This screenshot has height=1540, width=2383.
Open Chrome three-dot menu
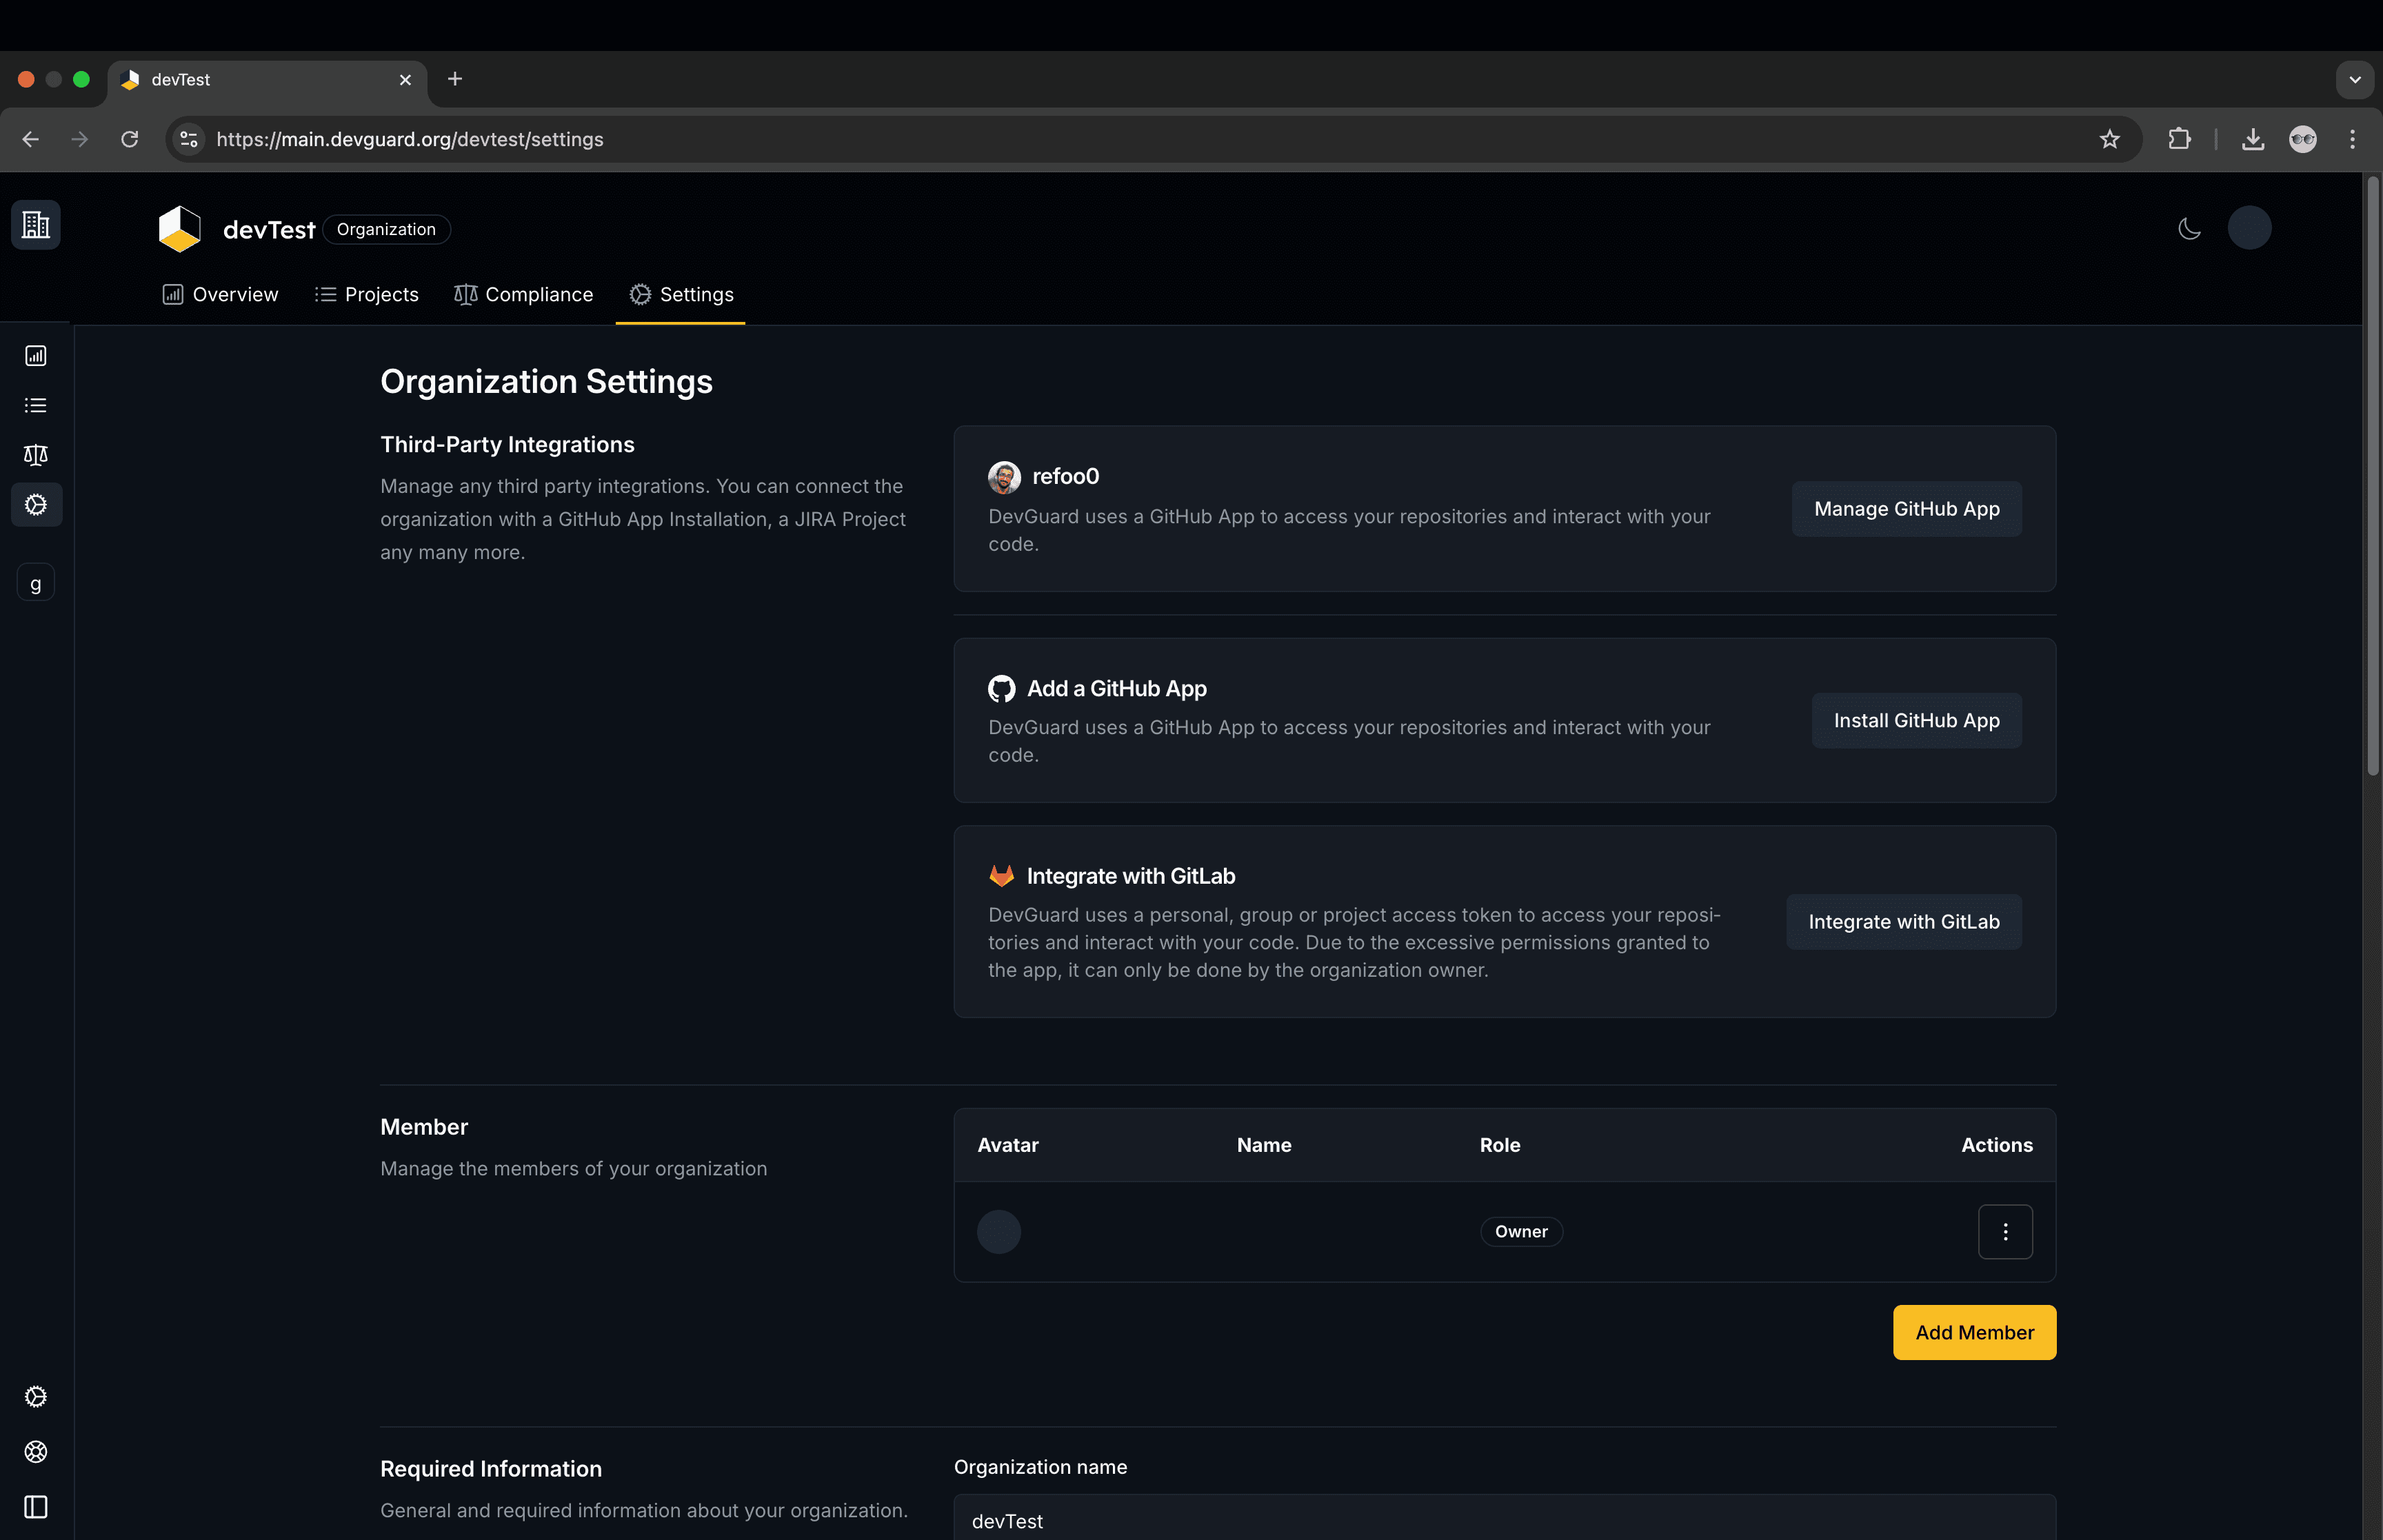tap(2352, 139)
